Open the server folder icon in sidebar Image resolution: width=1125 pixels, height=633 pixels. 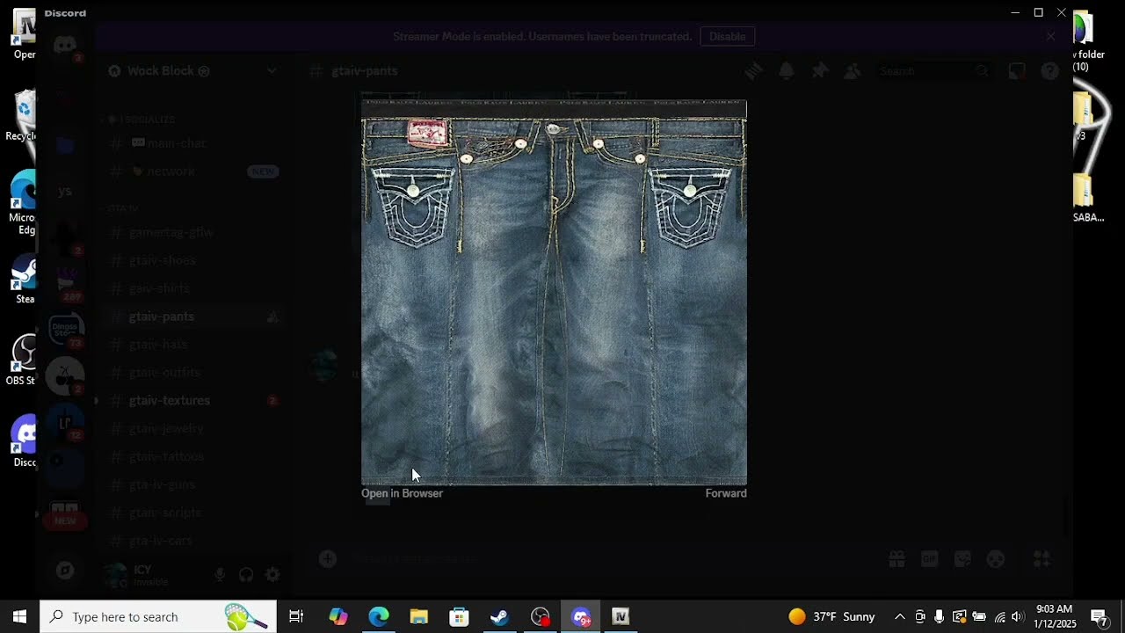pyautogui.click(x=65, y=145)
